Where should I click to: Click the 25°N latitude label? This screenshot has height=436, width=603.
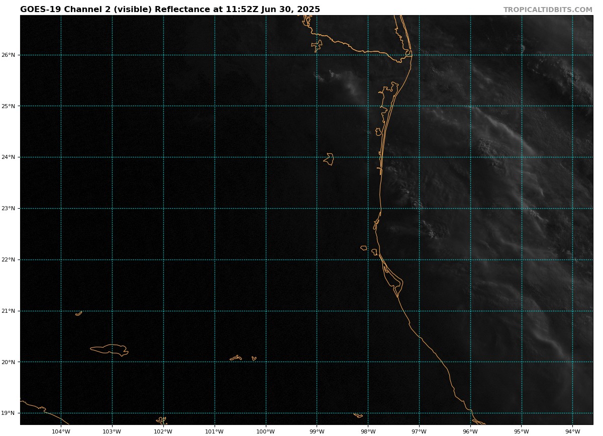[x=9, y=106]
